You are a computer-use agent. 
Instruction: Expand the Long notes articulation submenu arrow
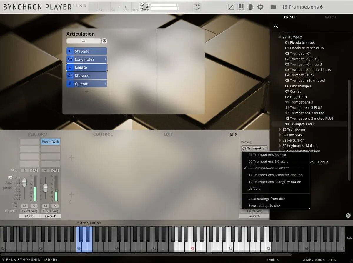[106, 59]
